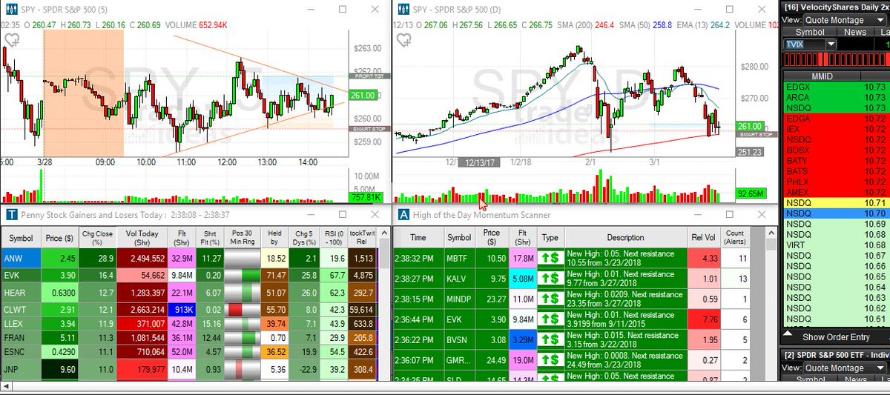Screen dimensions: 890x395
Task: Click the New High alert icon in BVSN row
Action: (550, 340)
